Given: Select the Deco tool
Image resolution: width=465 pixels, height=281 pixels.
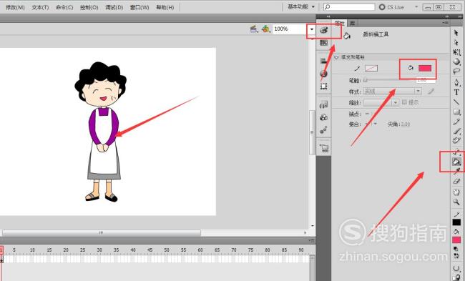Looking at the screenshot, I should coord(456,140).
